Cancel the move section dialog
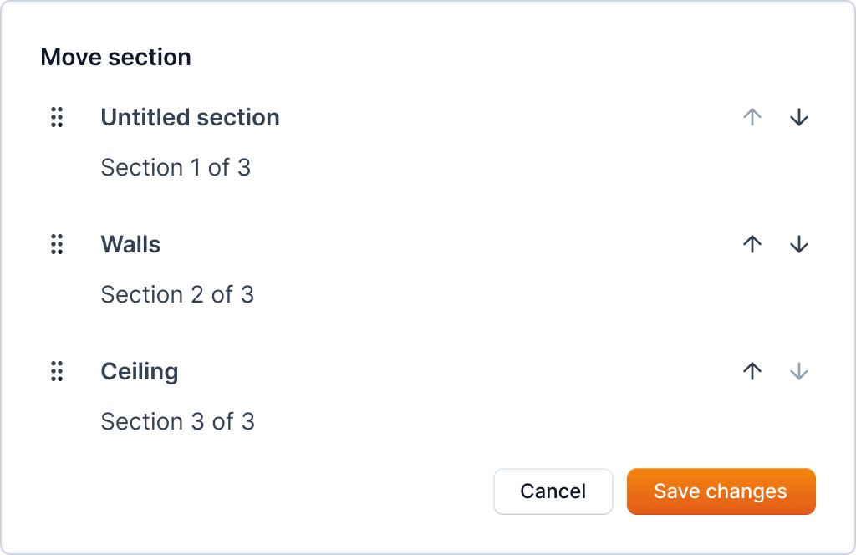Screen dimensions: 856x555 553,491
